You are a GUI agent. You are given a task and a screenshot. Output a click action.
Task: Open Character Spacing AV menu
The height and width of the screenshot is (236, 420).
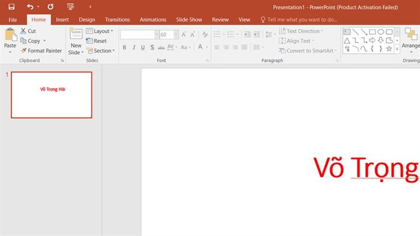pyautogui.click(x=172, y=47)
